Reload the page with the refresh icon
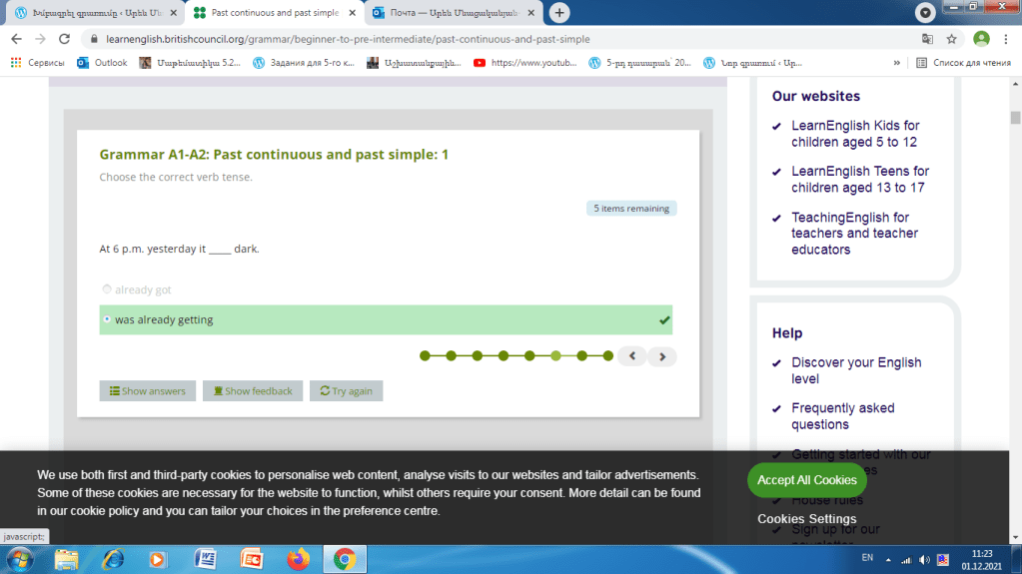This screenshot has height=574, width=1022. point(65,39)
